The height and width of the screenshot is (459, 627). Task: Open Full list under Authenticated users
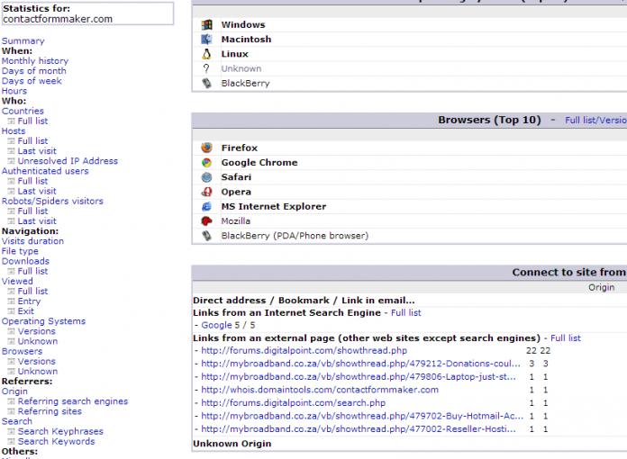click(x=32, y=181)
